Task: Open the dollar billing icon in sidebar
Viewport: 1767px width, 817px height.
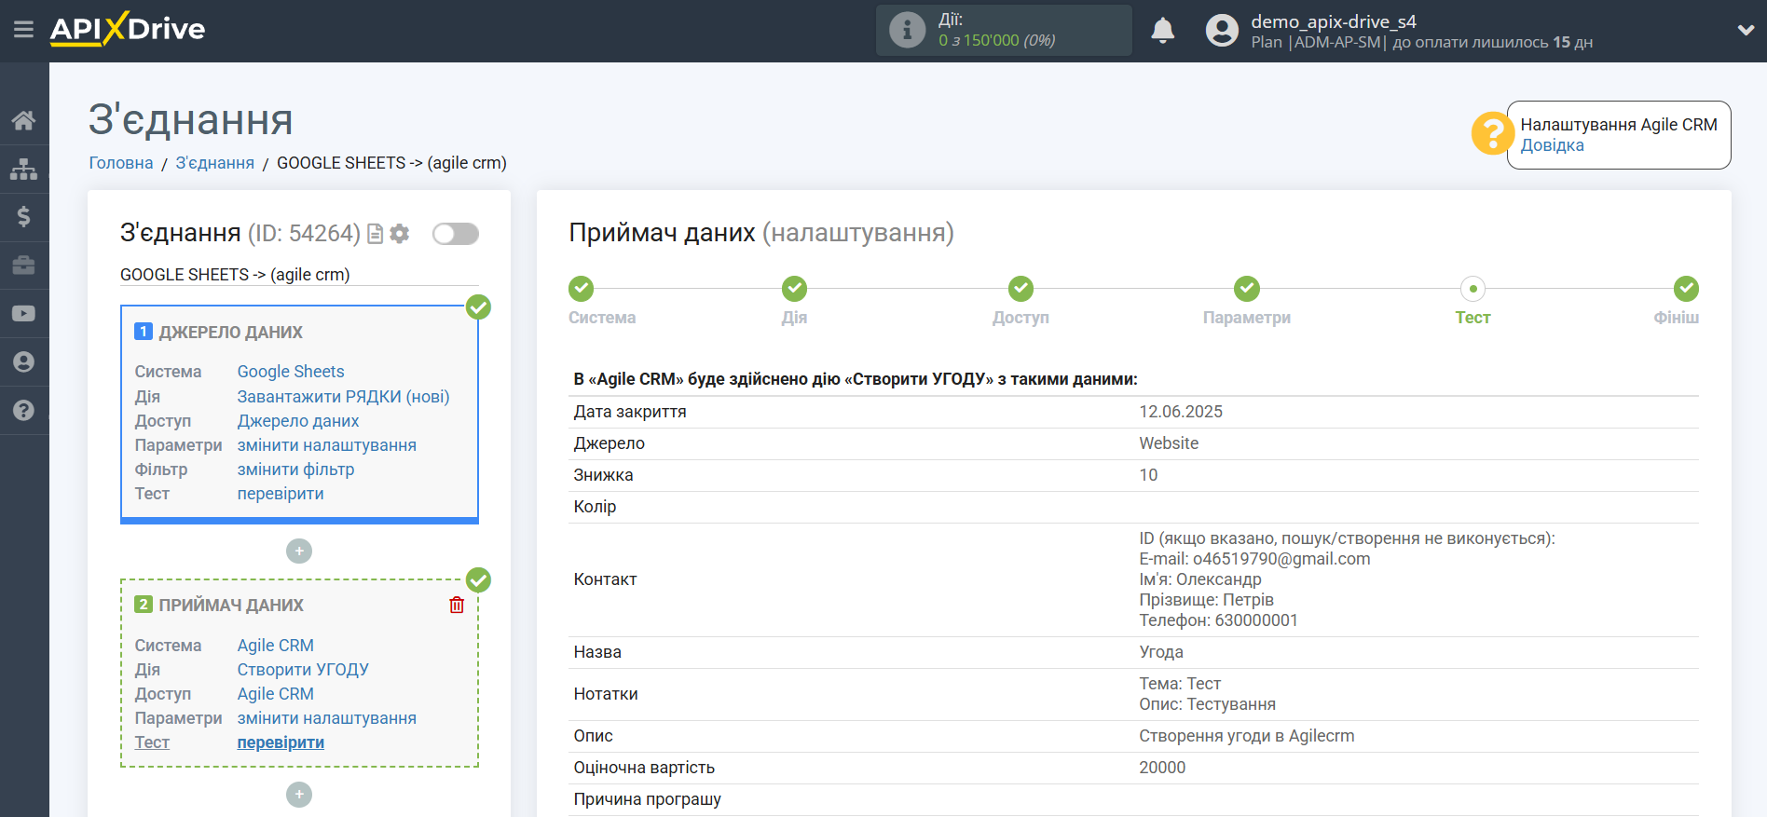Action: point(24,217)
